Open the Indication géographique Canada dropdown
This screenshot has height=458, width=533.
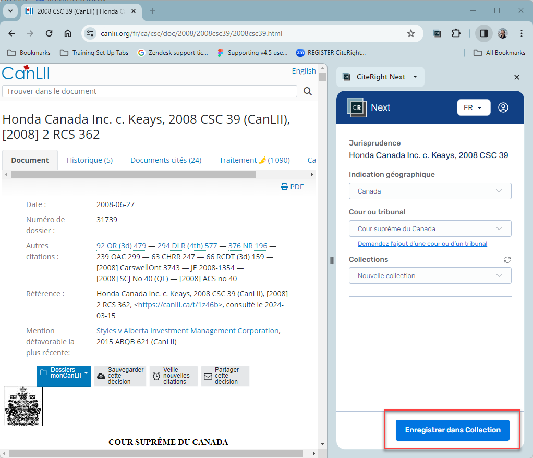pos(430,191)
